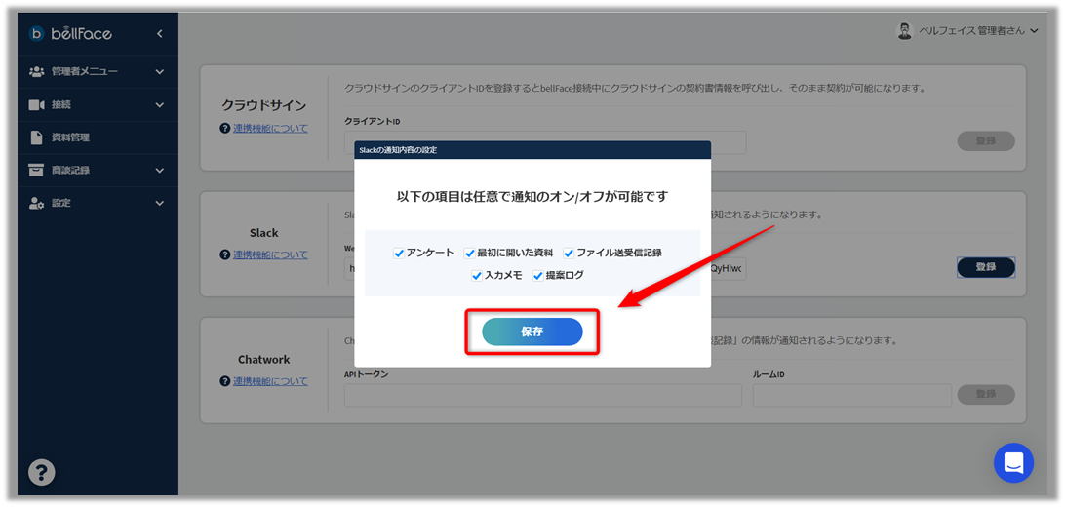1065x507 pixels.
Task: Click the help icon beside the Slack link
Action: point(225,254)
